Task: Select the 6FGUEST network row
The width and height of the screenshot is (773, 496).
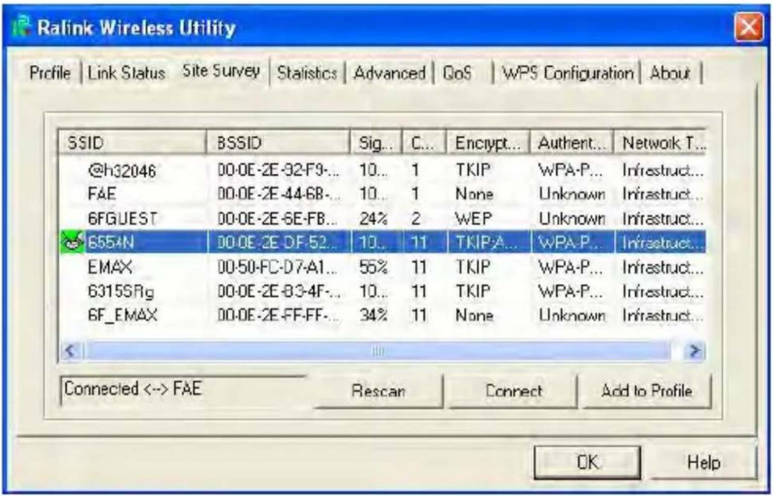Action: pyautogui.click(x=383, y=219)
